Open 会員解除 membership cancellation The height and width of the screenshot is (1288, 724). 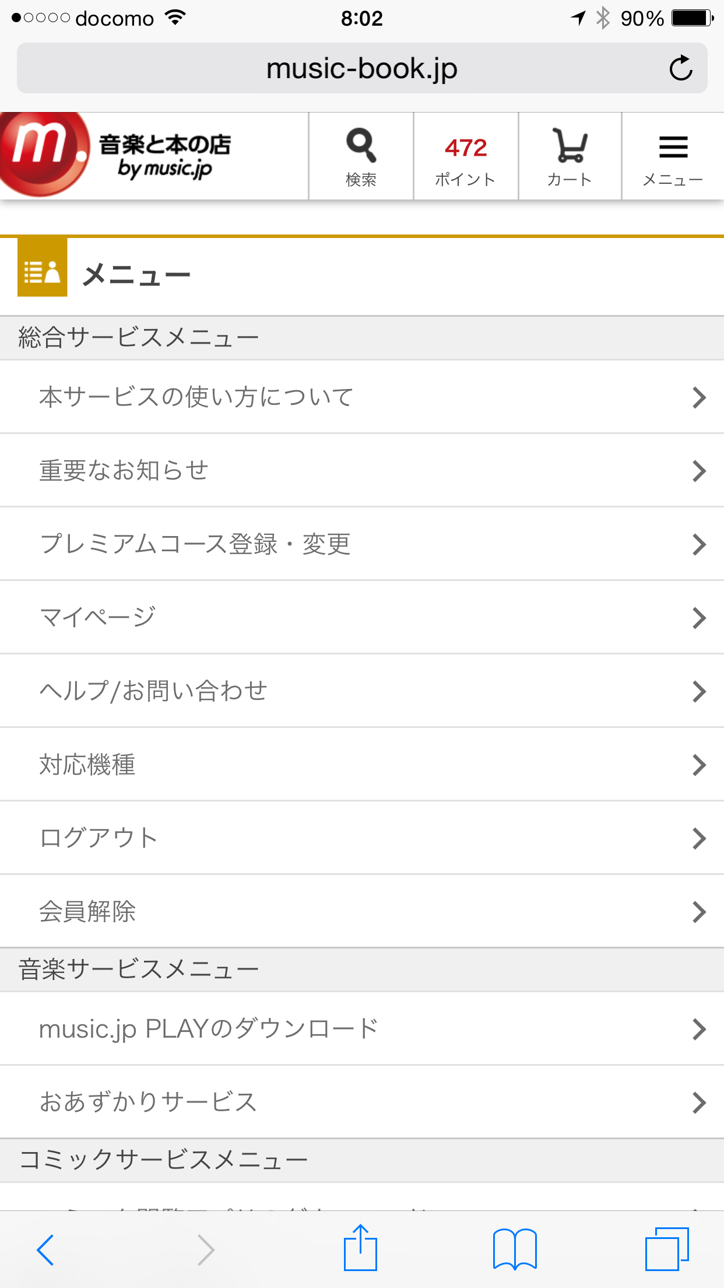(87, 911)
